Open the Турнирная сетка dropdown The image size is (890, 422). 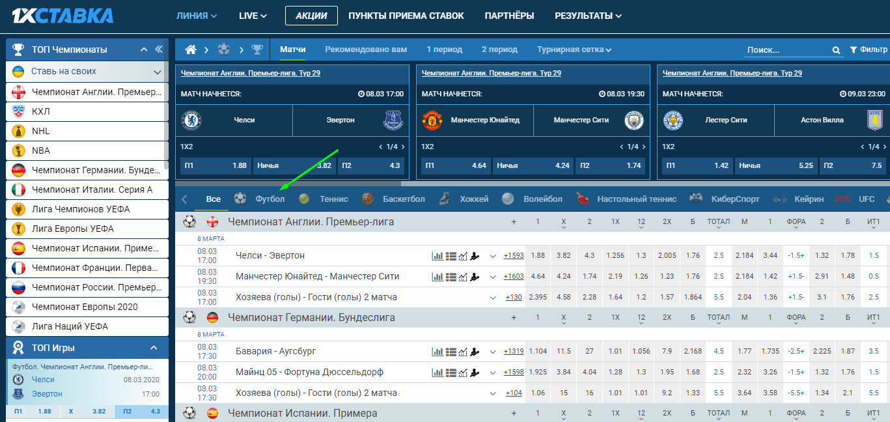574,49
